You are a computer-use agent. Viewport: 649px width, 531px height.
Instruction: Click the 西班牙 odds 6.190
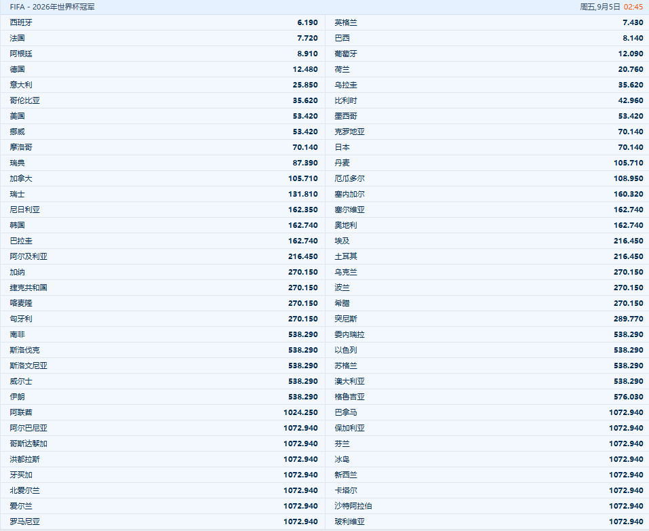(x=307, y=22)
